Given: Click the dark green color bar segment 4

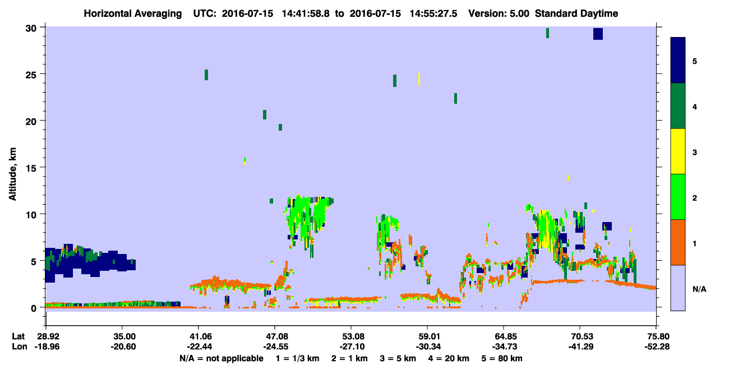Looking at the screenshot, I should click(x=678, y=106).
